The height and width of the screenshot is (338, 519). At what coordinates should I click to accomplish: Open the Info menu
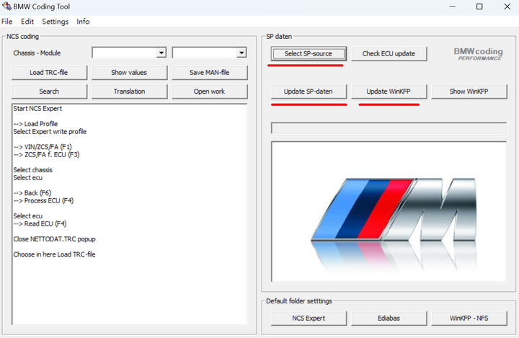[83, 22]
